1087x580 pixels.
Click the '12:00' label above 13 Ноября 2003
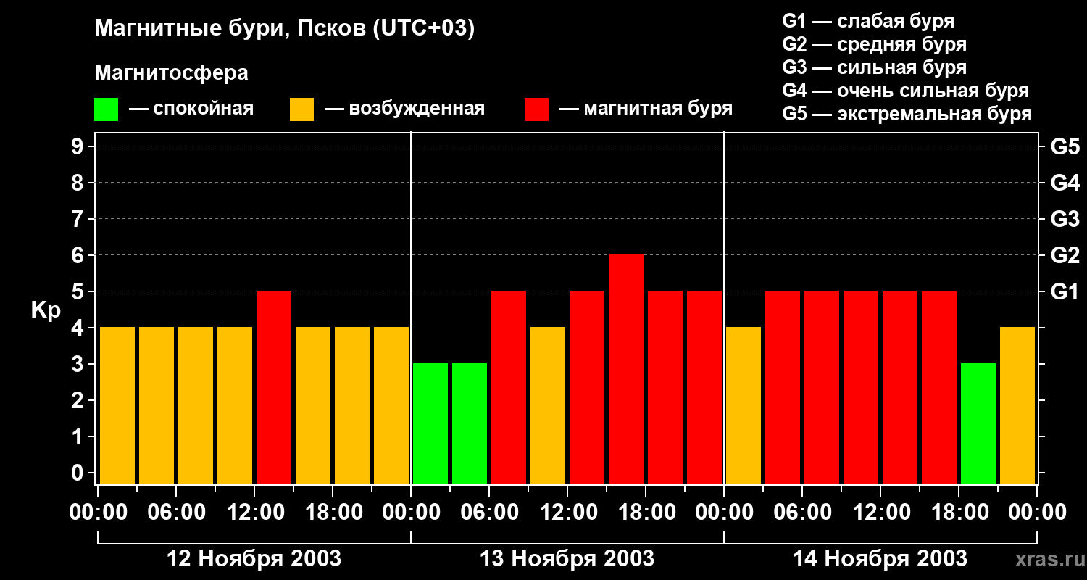(x=567, y=512)
